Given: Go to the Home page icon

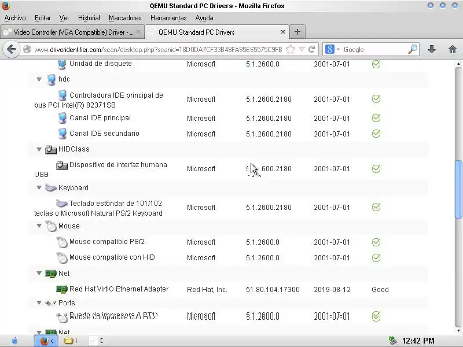Looking at the screenshot, I should 453,49.
